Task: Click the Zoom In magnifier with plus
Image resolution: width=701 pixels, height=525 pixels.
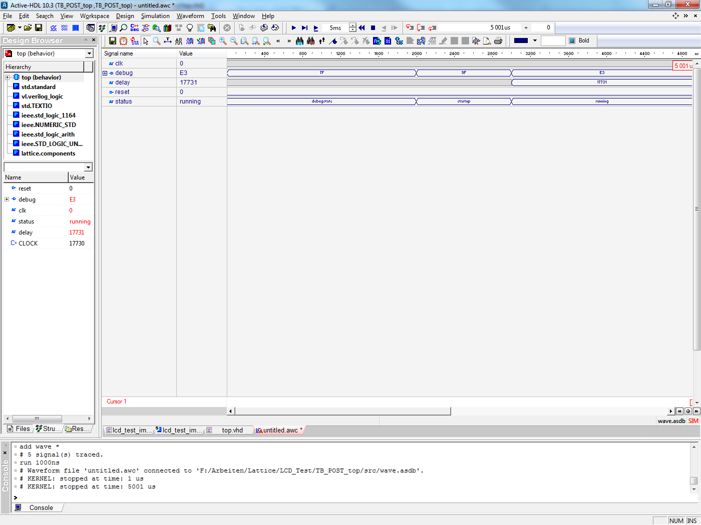Action: point(223,41)
